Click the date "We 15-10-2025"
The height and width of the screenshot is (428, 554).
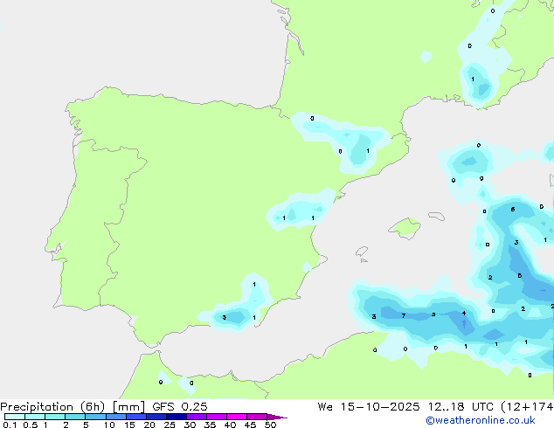coord(369,407)
